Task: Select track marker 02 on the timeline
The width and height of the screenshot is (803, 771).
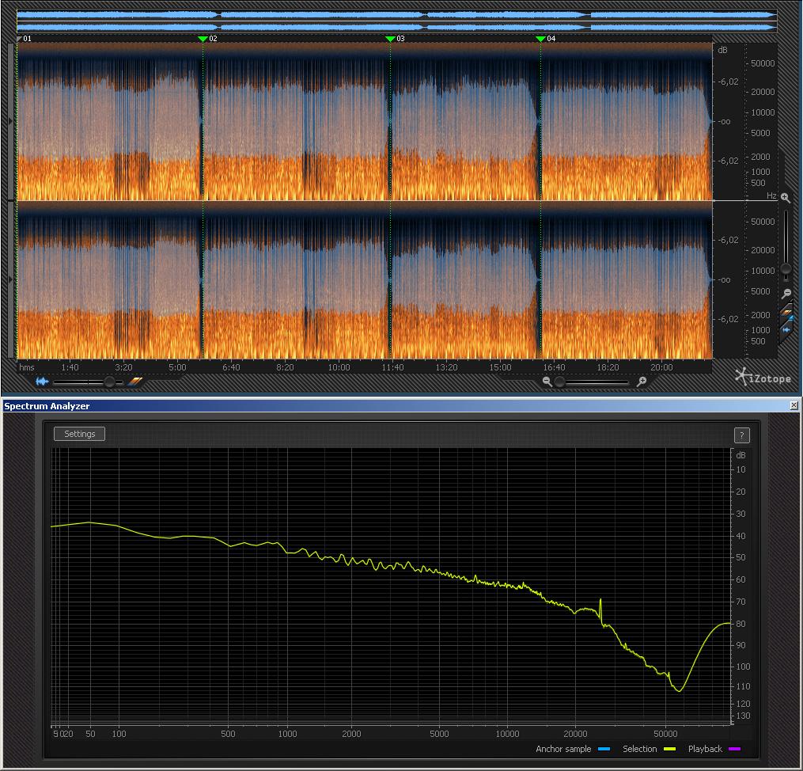Action: [203, 39]
